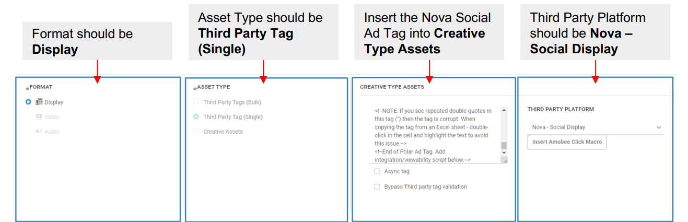Select the Display format radio button
Viewport: 688px width, 222px height.
pos(28,102)
